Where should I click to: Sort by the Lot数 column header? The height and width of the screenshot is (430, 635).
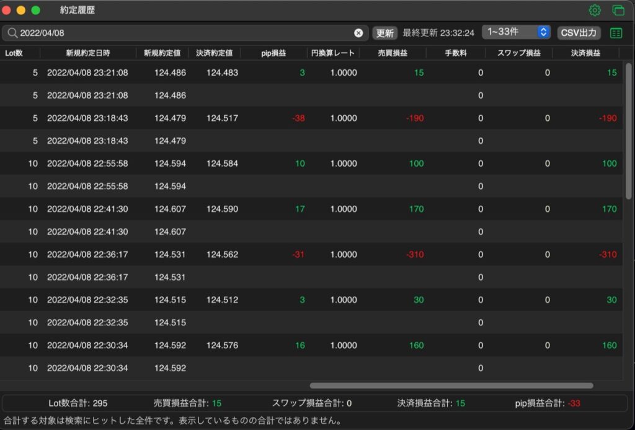[x=14, y=53]
